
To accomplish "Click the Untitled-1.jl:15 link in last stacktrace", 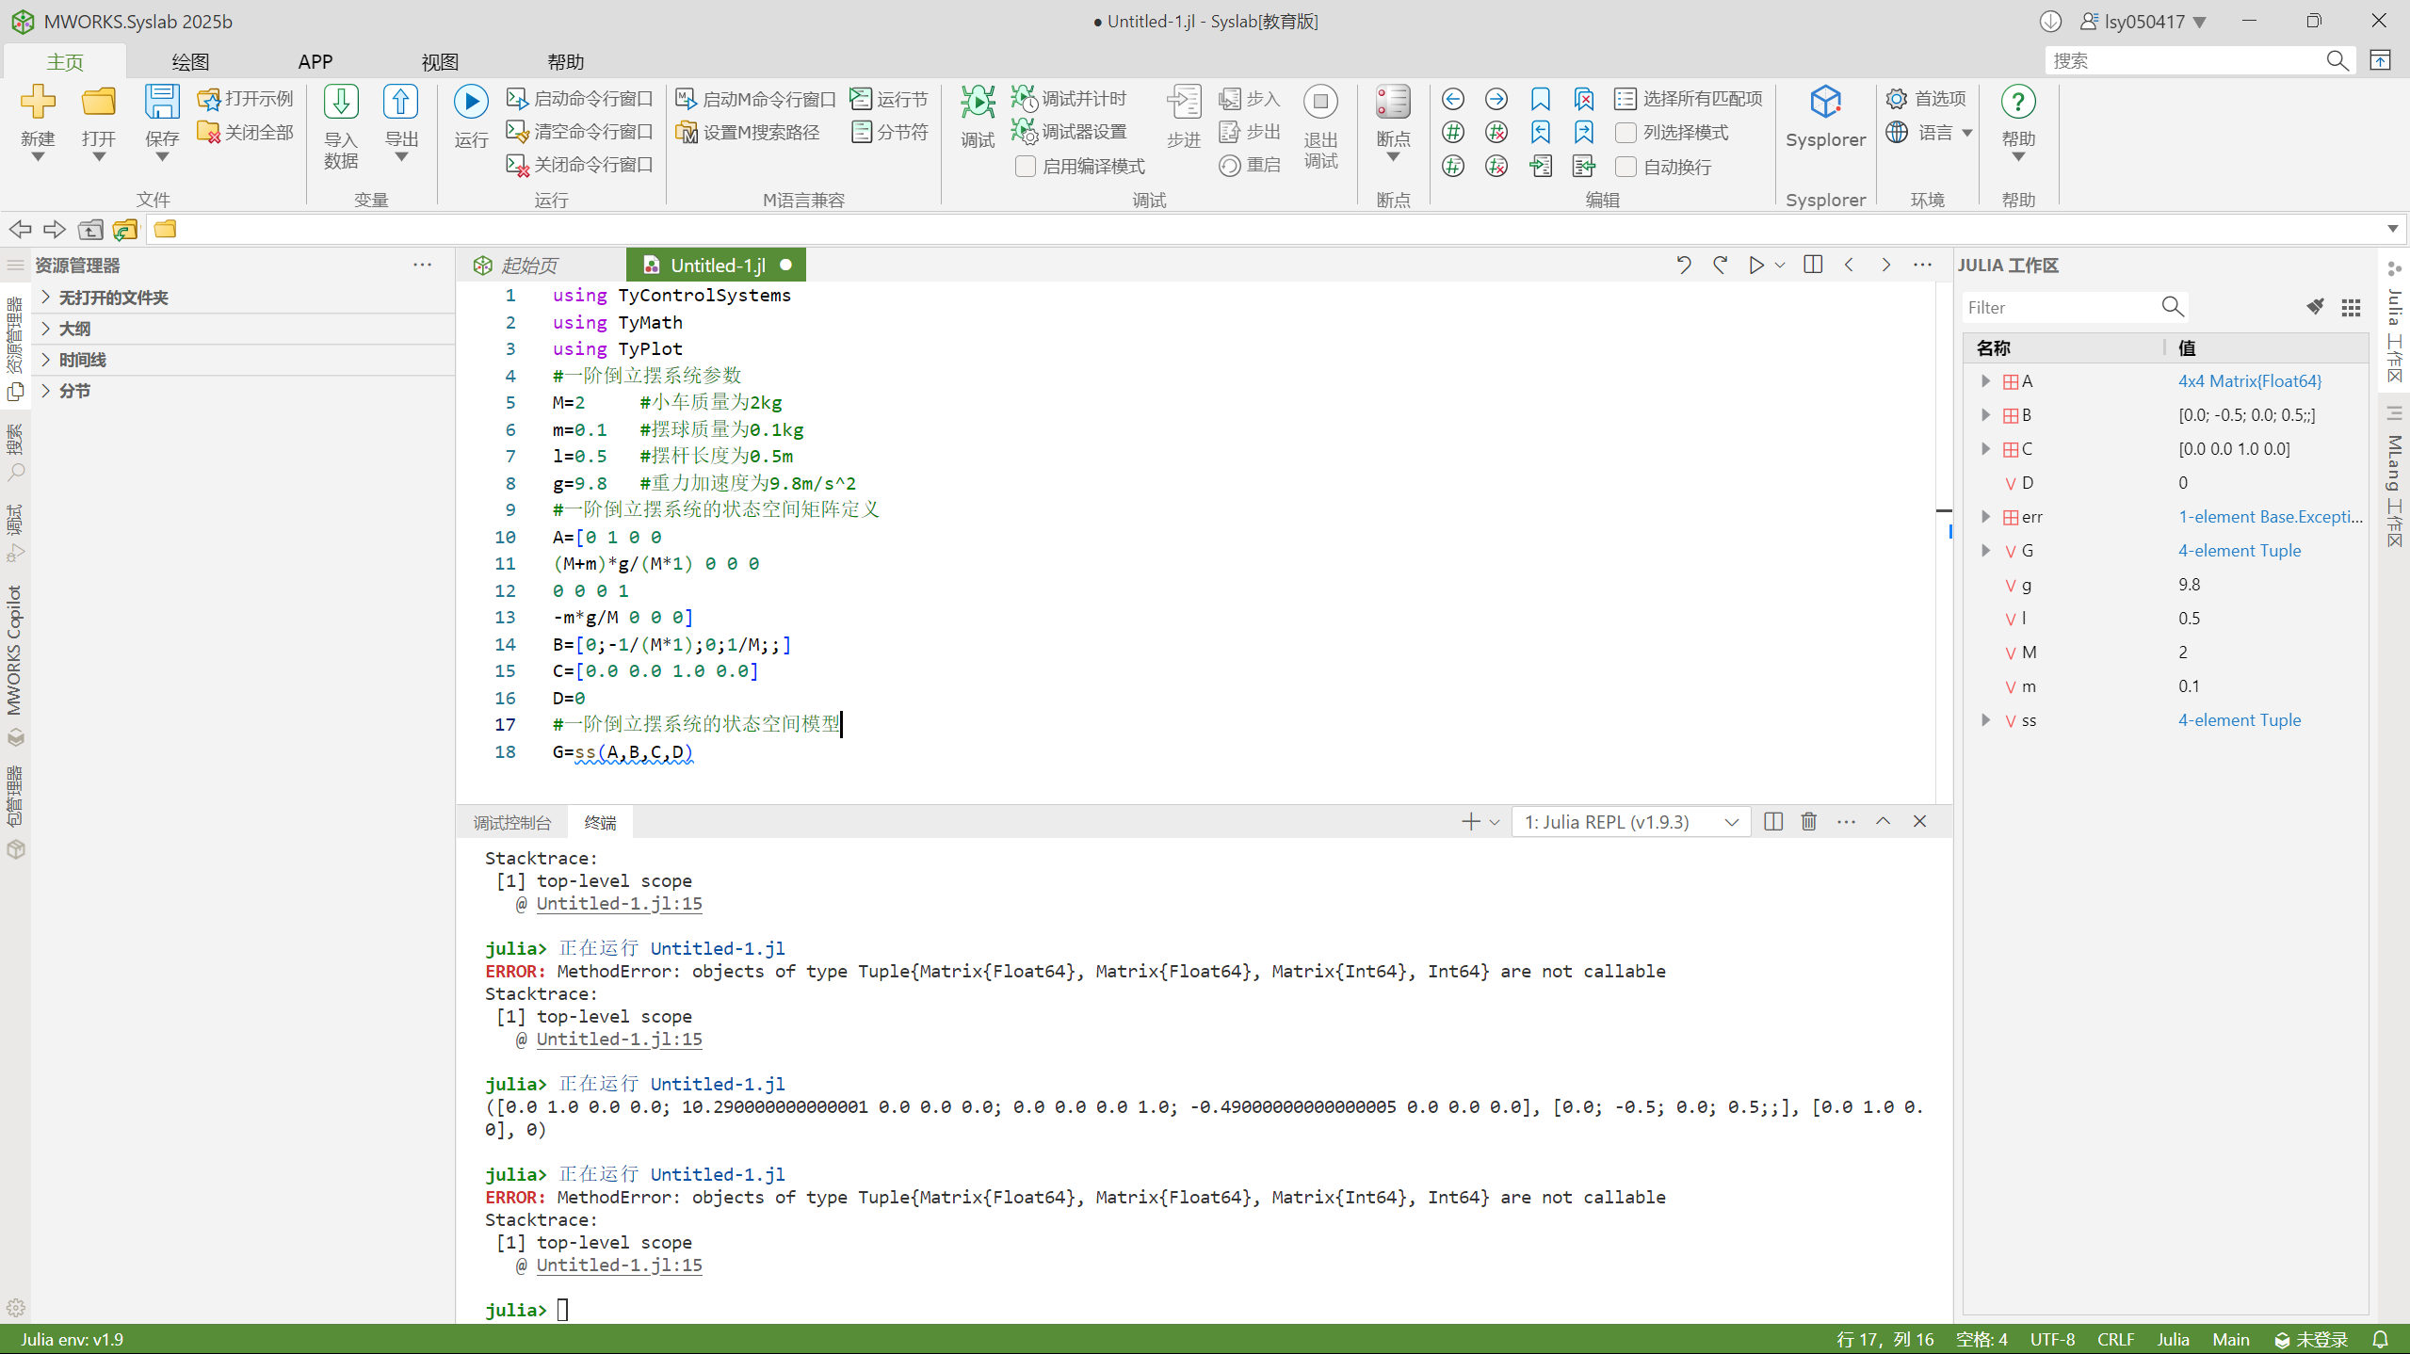I will point(619,1265).
